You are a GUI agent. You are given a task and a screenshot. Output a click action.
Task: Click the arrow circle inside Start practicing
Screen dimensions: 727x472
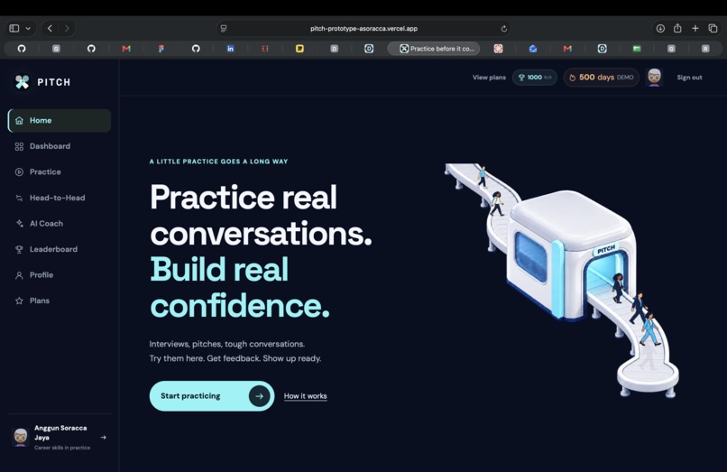[x=259, y=396]
